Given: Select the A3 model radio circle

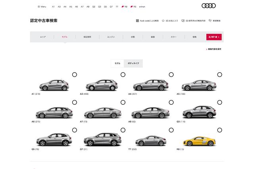Looking at the screenshot, I should pos(123,75).
